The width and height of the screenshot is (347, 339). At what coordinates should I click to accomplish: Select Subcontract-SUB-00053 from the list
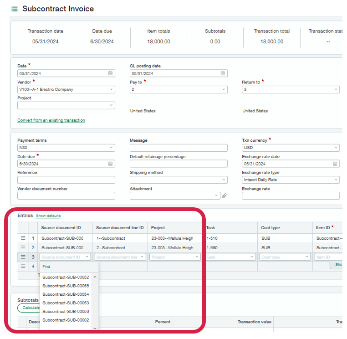(66, 303)
